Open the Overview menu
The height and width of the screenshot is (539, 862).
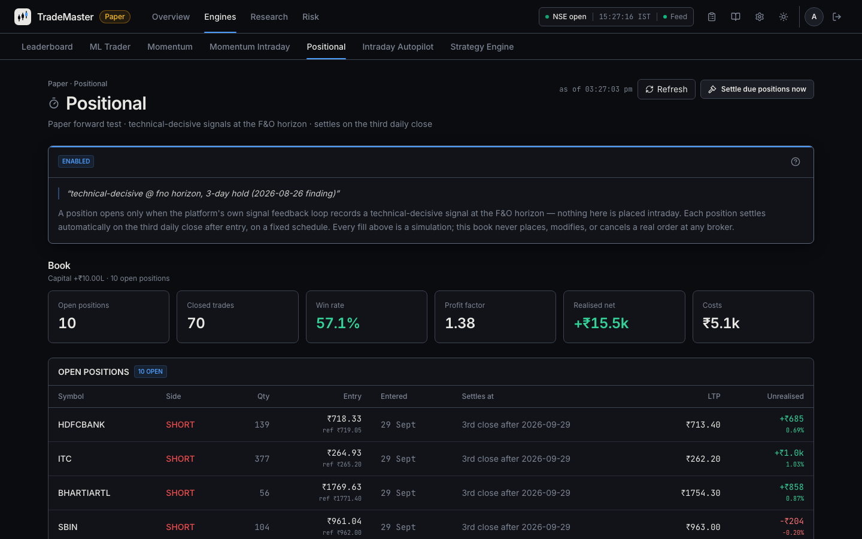tap(171, 17)
